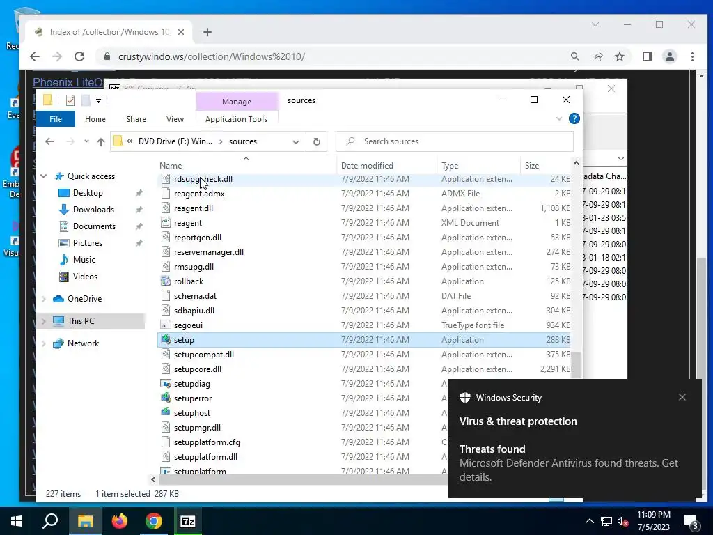The image size is (713, 535).
Task: Select the setuphost application icon
Action: coord(166,413)
